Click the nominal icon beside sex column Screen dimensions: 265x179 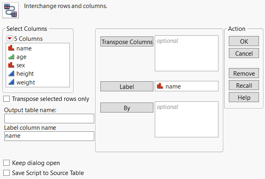[11, 65]
